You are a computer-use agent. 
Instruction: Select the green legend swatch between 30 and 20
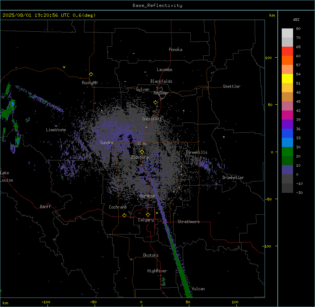click(287, 152)
